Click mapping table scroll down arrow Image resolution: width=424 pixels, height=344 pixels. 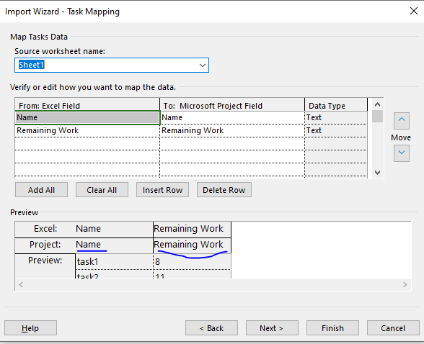click(378, 172)
